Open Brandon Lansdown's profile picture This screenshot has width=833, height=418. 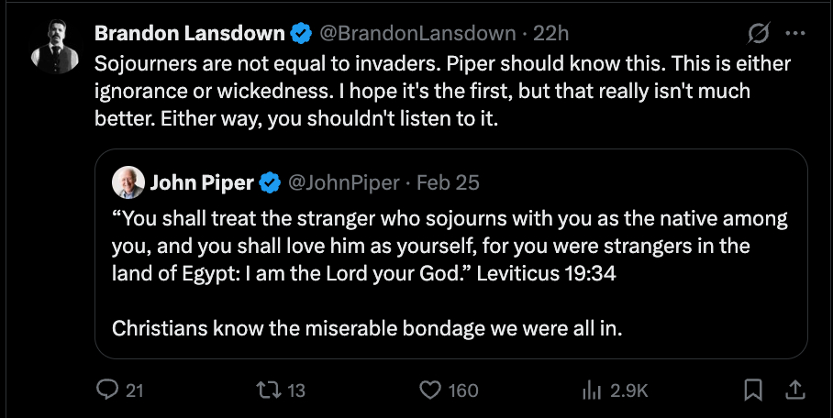[53, 45]
